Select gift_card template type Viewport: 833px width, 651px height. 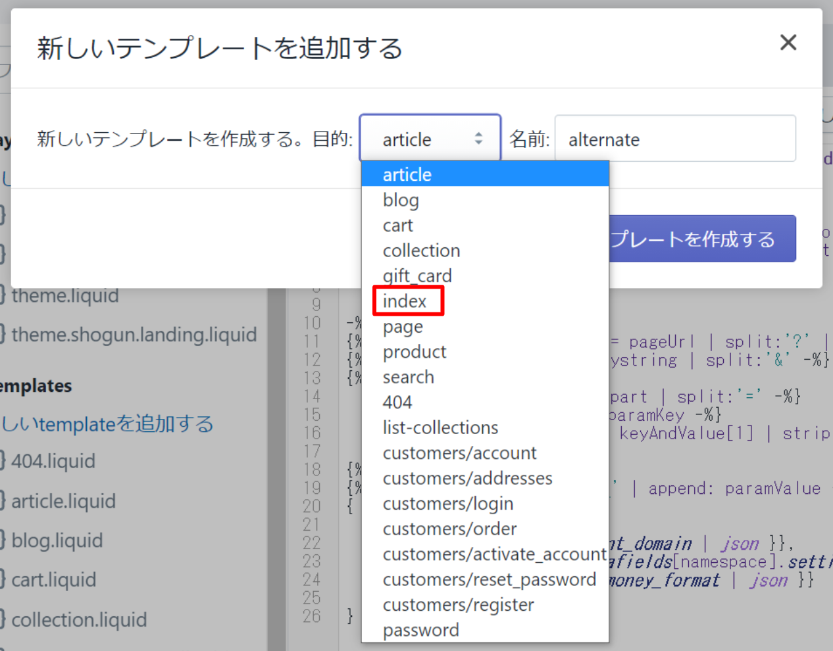click(485, 276)
